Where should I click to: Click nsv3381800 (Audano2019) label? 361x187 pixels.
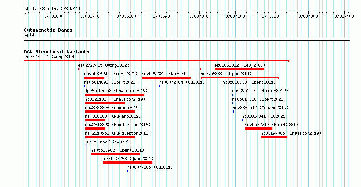point(113,116)
